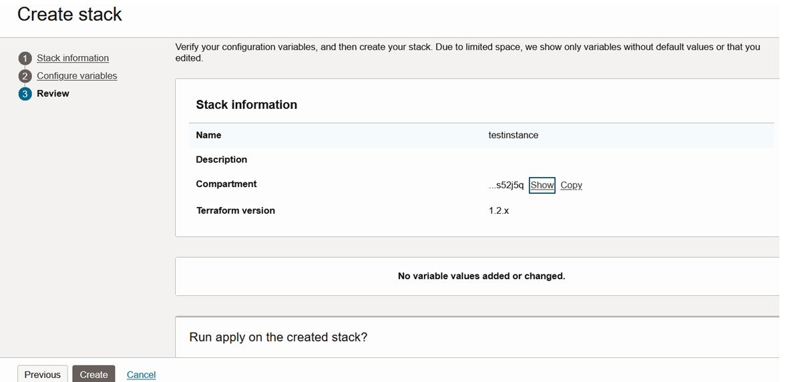Show the full compartment ID

click(x=542, y=185)
